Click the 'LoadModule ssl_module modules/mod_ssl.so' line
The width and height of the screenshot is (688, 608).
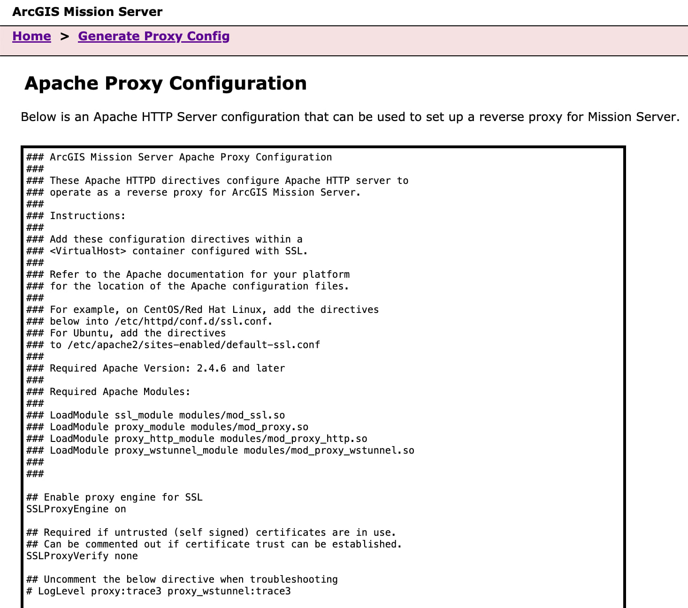point(155,415)
